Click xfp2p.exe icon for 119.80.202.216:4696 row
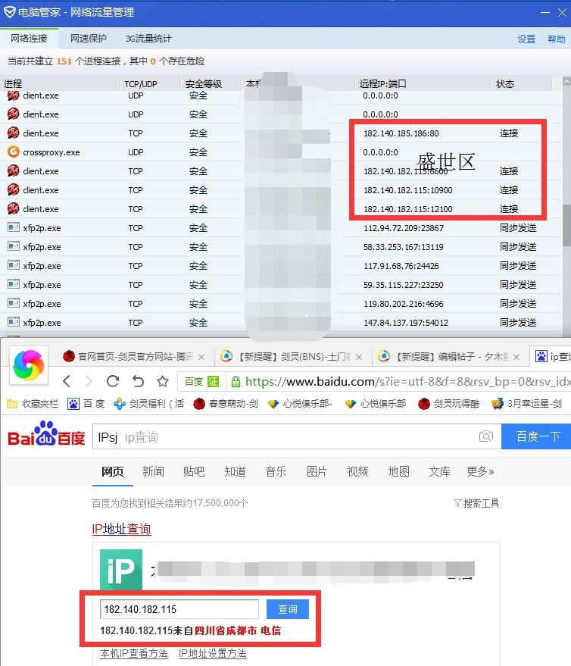This screenshot has height=666, width=571. 14,303
